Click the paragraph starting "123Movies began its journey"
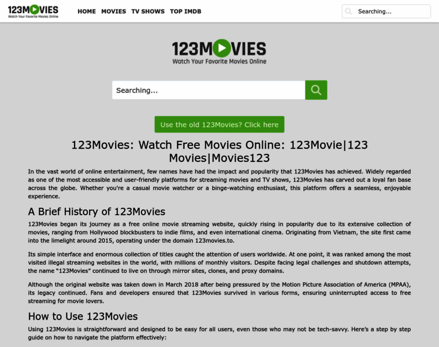Image resolution: width=439 pixels, height=347 pixels. pos(219,232)
